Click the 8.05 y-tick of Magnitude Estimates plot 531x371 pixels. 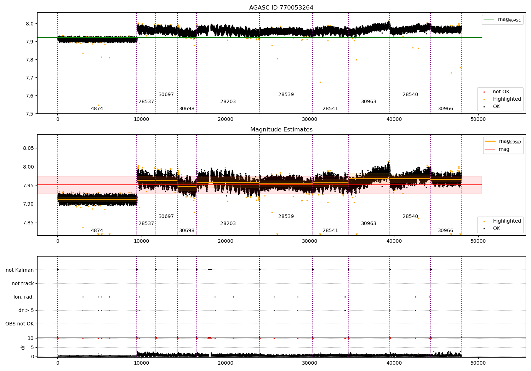pos(28,148)
